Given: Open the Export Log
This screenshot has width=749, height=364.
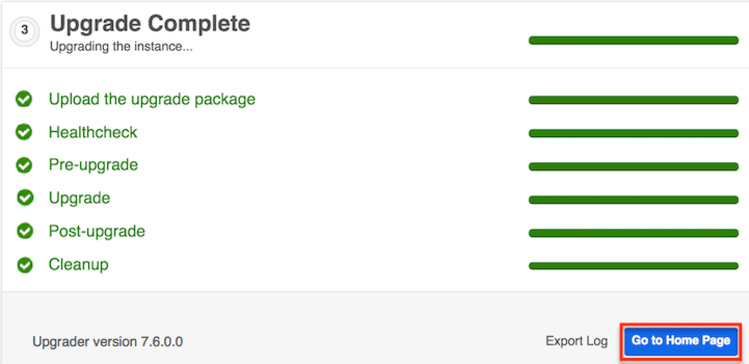Looking at the screenshot, I should coord(576,341).
